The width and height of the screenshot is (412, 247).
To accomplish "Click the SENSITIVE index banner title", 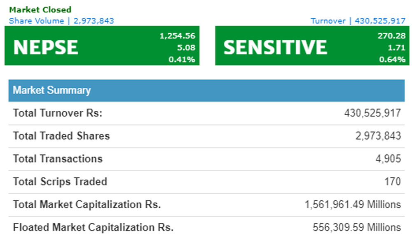I will click(275, 47).
